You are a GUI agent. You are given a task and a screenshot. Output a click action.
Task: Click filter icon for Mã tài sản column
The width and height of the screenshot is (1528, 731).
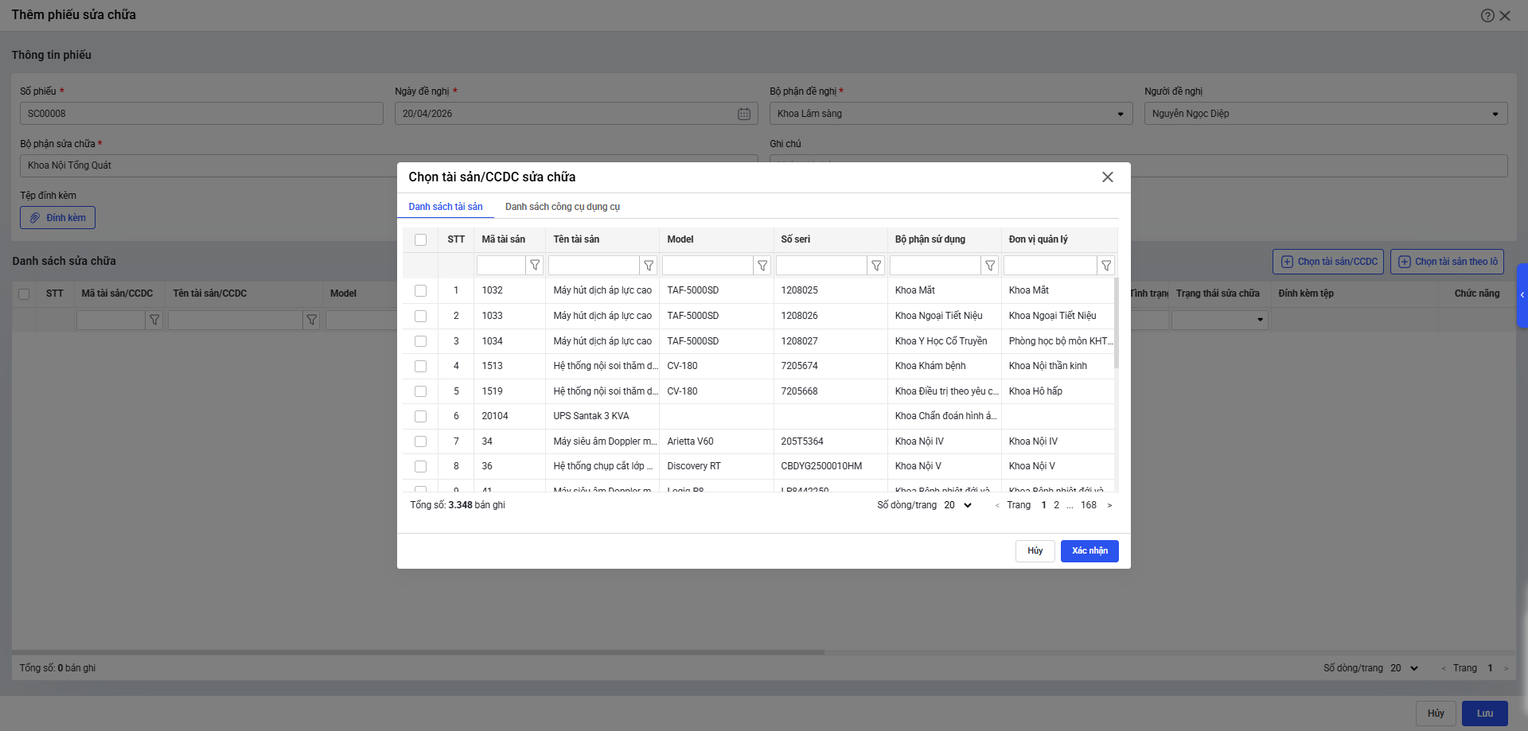pos(535,266)
